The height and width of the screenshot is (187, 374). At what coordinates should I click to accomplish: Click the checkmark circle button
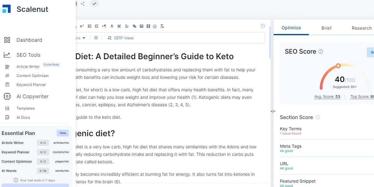click(94, 4)
